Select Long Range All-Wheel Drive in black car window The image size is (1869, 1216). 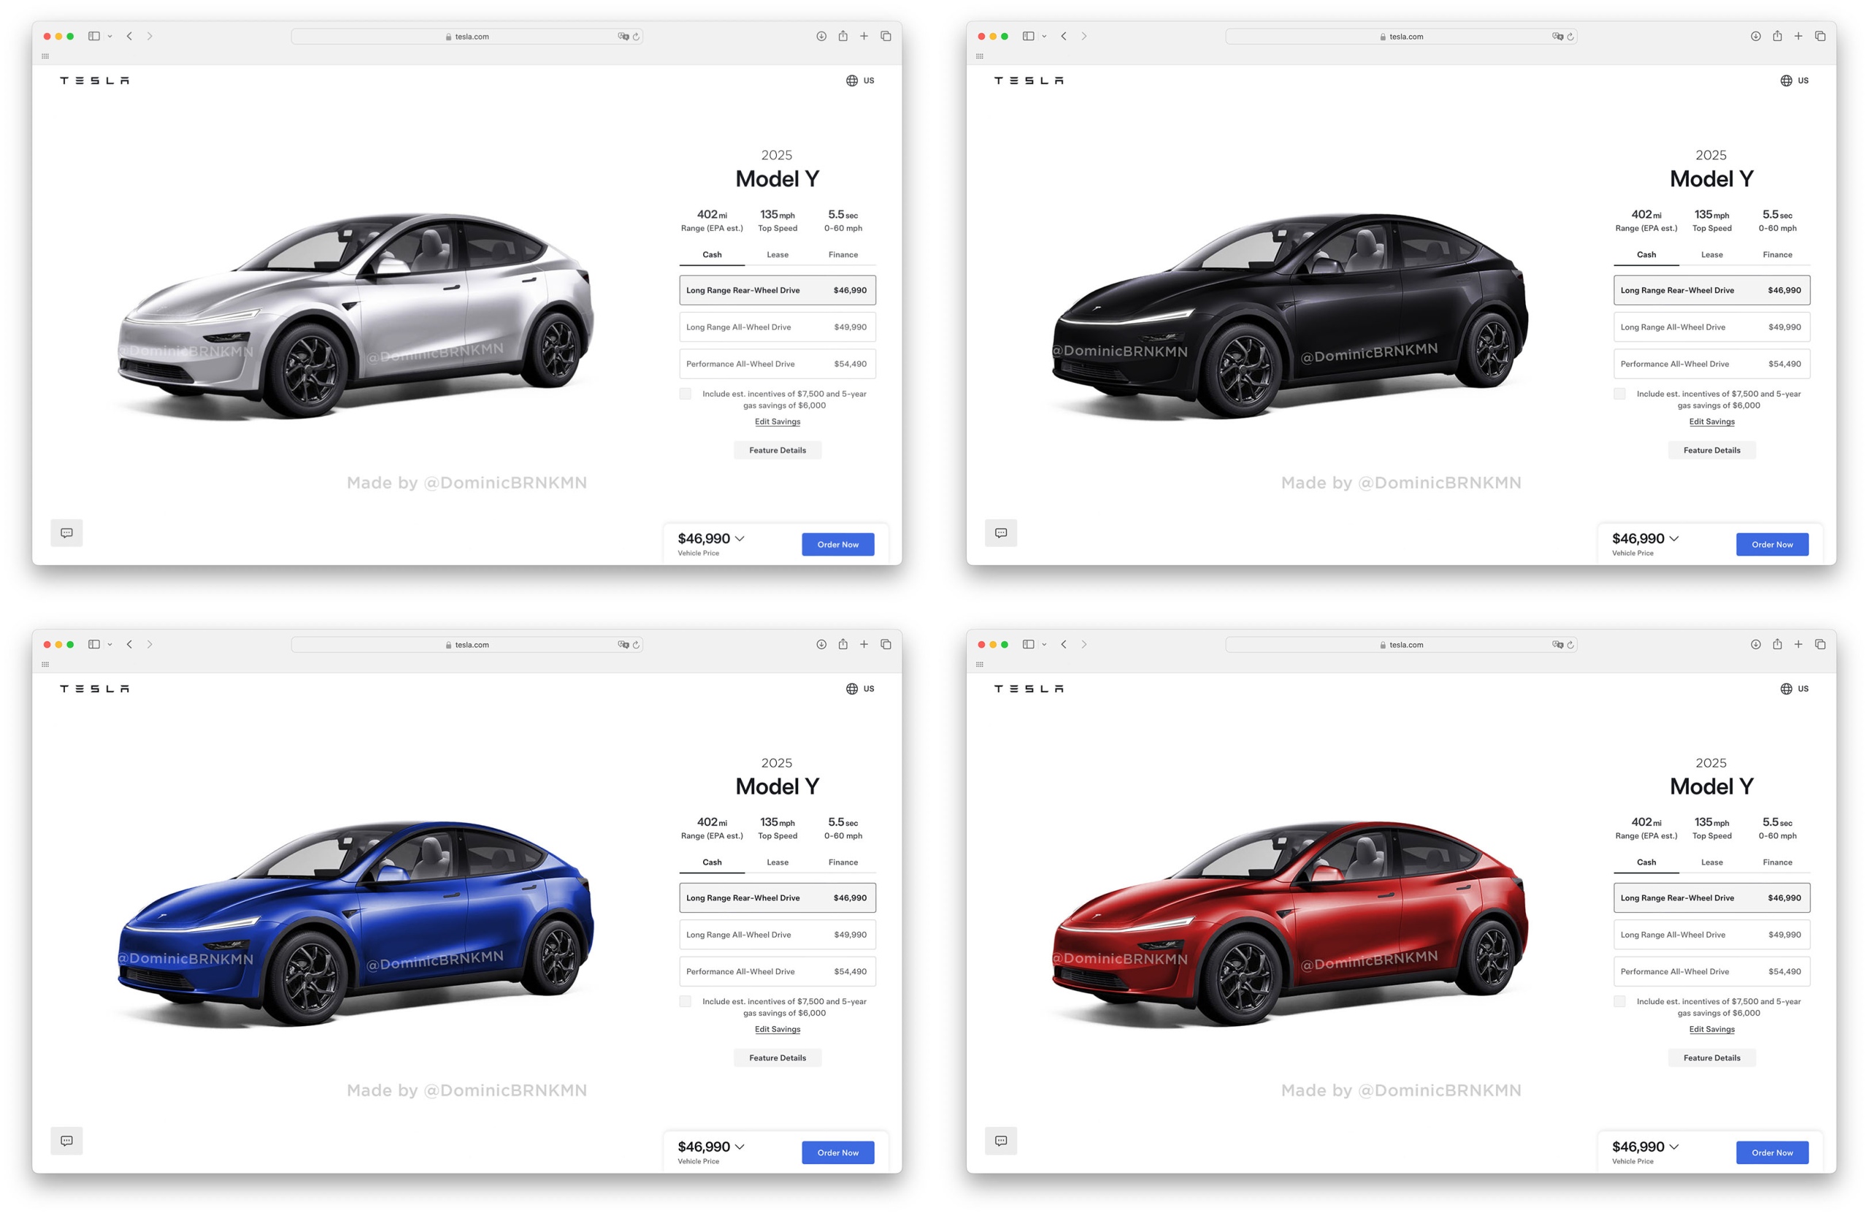pos(1712,326)
